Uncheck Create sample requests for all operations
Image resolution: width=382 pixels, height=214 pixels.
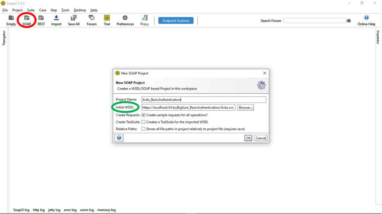coord(144,115)
